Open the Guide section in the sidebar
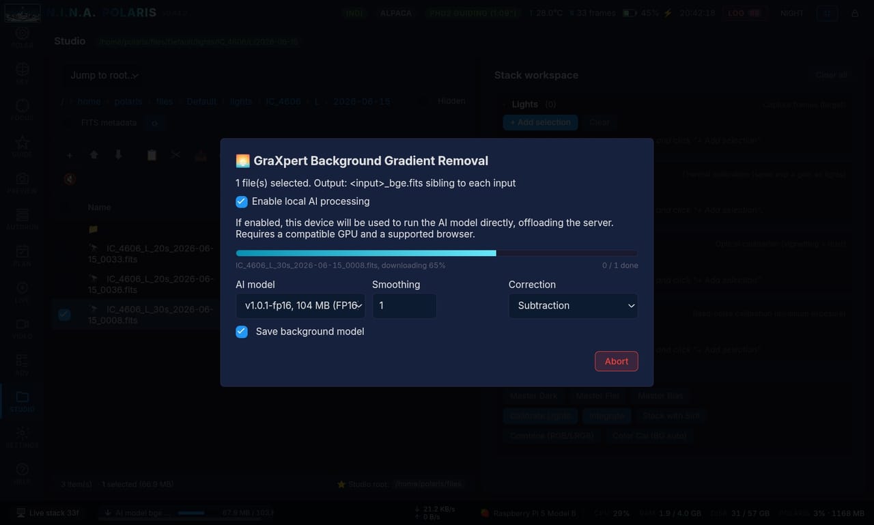The image size is (874, 525). tap(22, 145)
